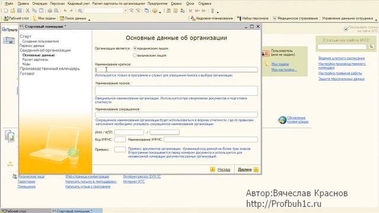Click the Print toolbar icon
The width and height of the screenshot is (379, 213).
(x=50, y=11)
